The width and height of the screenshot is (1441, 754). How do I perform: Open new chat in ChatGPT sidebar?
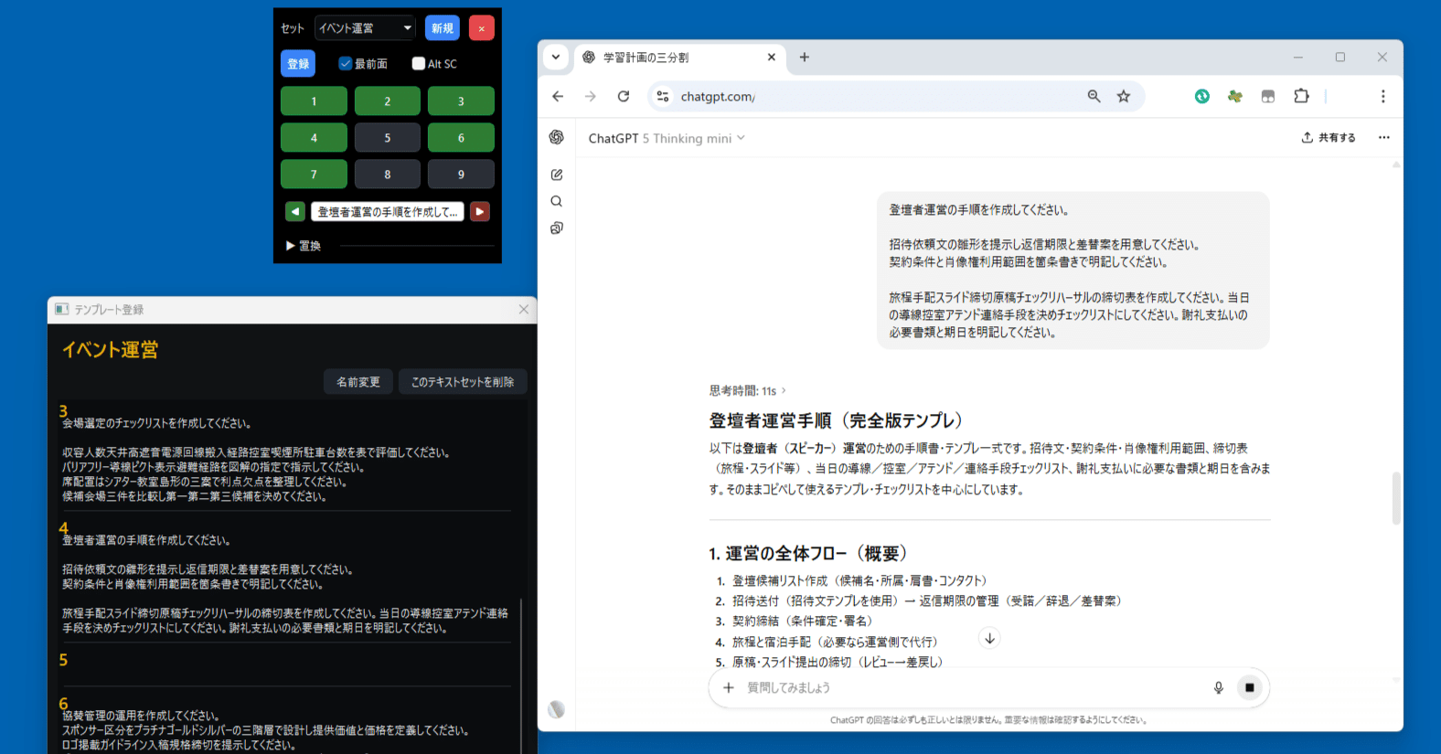557,175
